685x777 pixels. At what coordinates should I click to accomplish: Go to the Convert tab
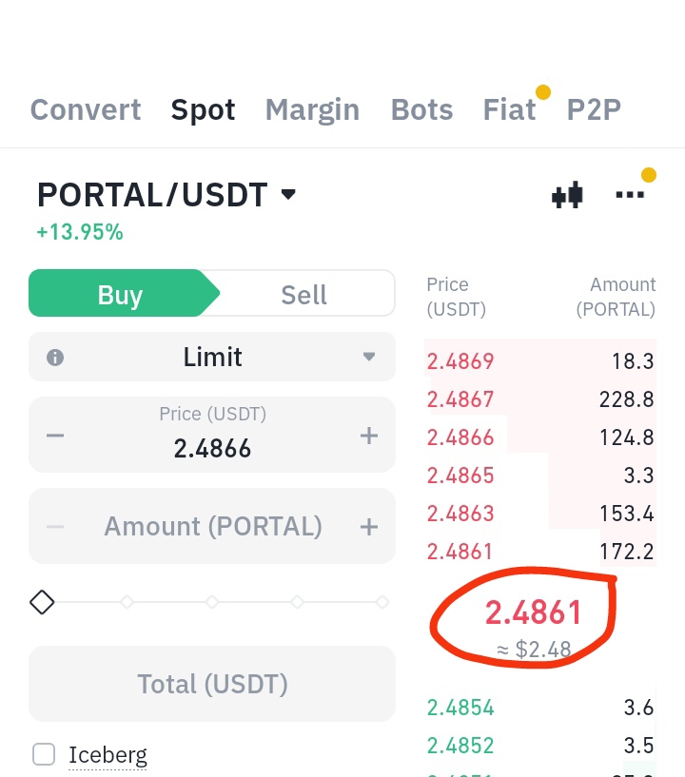coord(86,109)
